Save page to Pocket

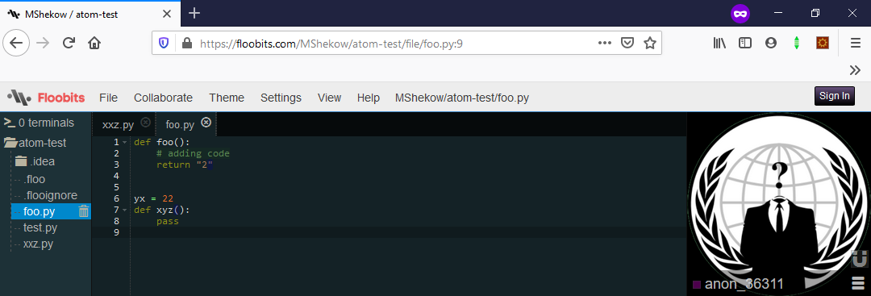[x=627, y=44]
